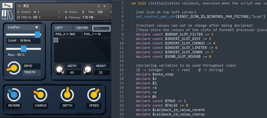The width and height of the screenshot is (267, 118).
Task: Click the yellow SPEED knob
Action: point(94,95)
